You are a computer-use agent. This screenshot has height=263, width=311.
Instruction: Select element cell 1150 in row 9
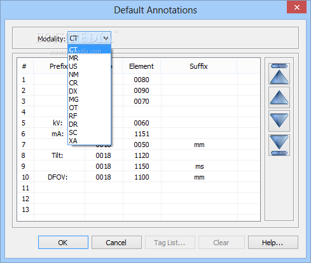pyautogui.click(x=142, y=166)
